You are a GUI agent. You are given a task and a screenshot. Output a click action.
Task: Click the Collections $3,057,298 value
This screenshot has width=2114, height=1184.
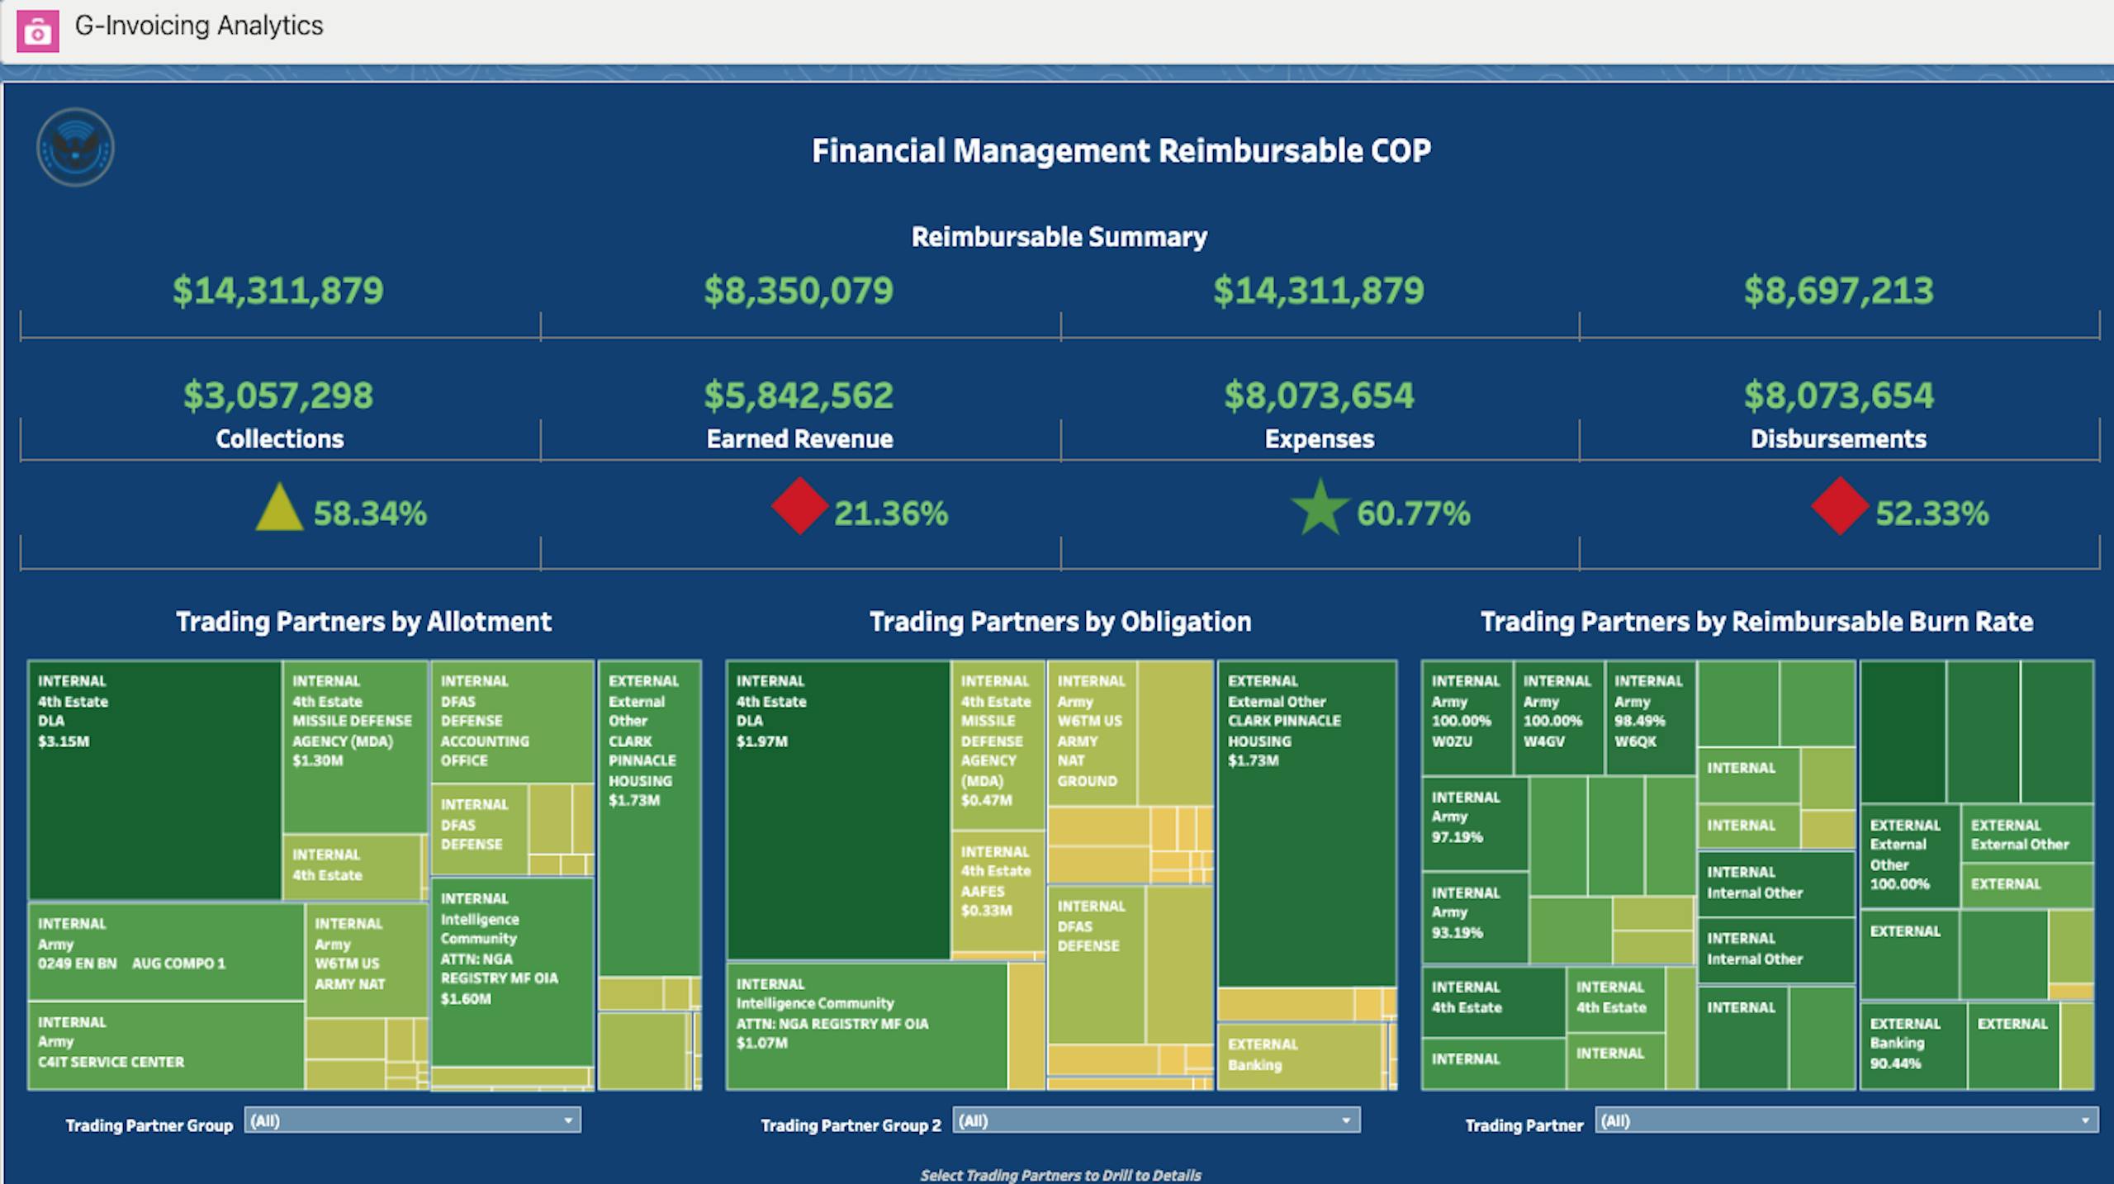click(x=278, y=395)
